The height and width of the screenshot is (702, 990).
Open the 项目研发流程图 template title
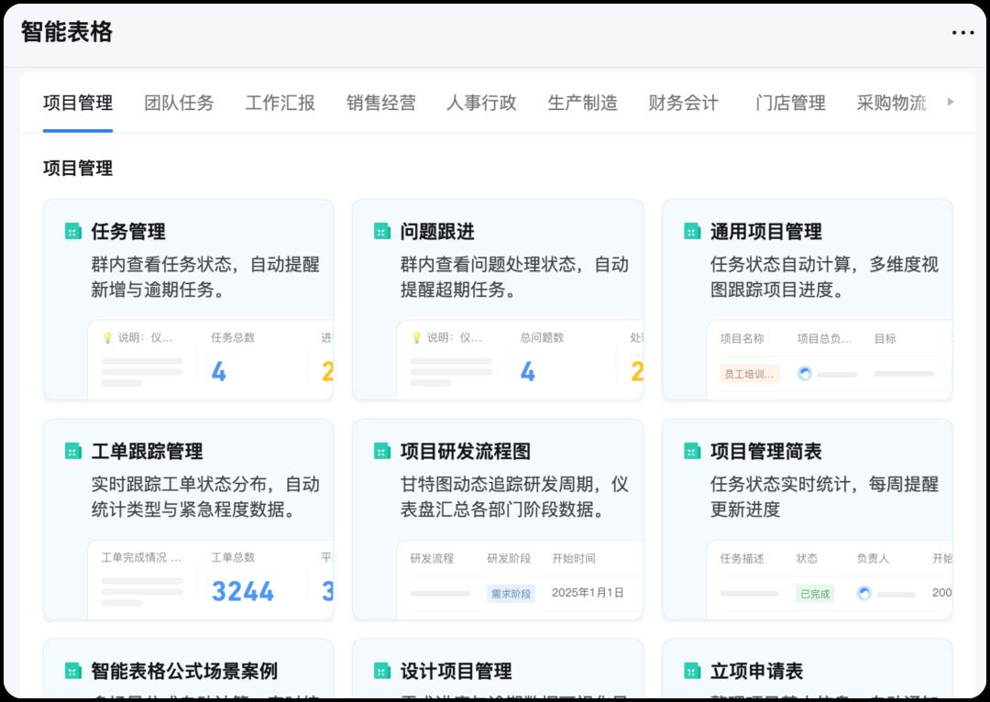(x=466, y=452)
